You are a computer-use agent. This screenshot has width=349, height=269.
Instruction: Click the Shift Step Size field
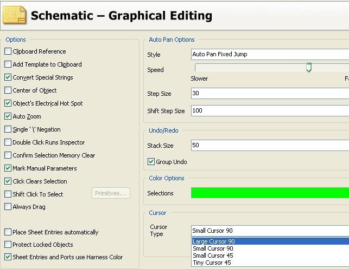click(x=270, y=111)
